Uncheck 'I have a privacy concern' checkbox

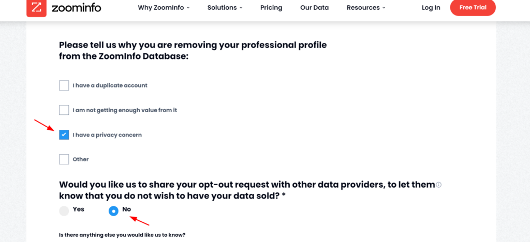tap(64, 134)
